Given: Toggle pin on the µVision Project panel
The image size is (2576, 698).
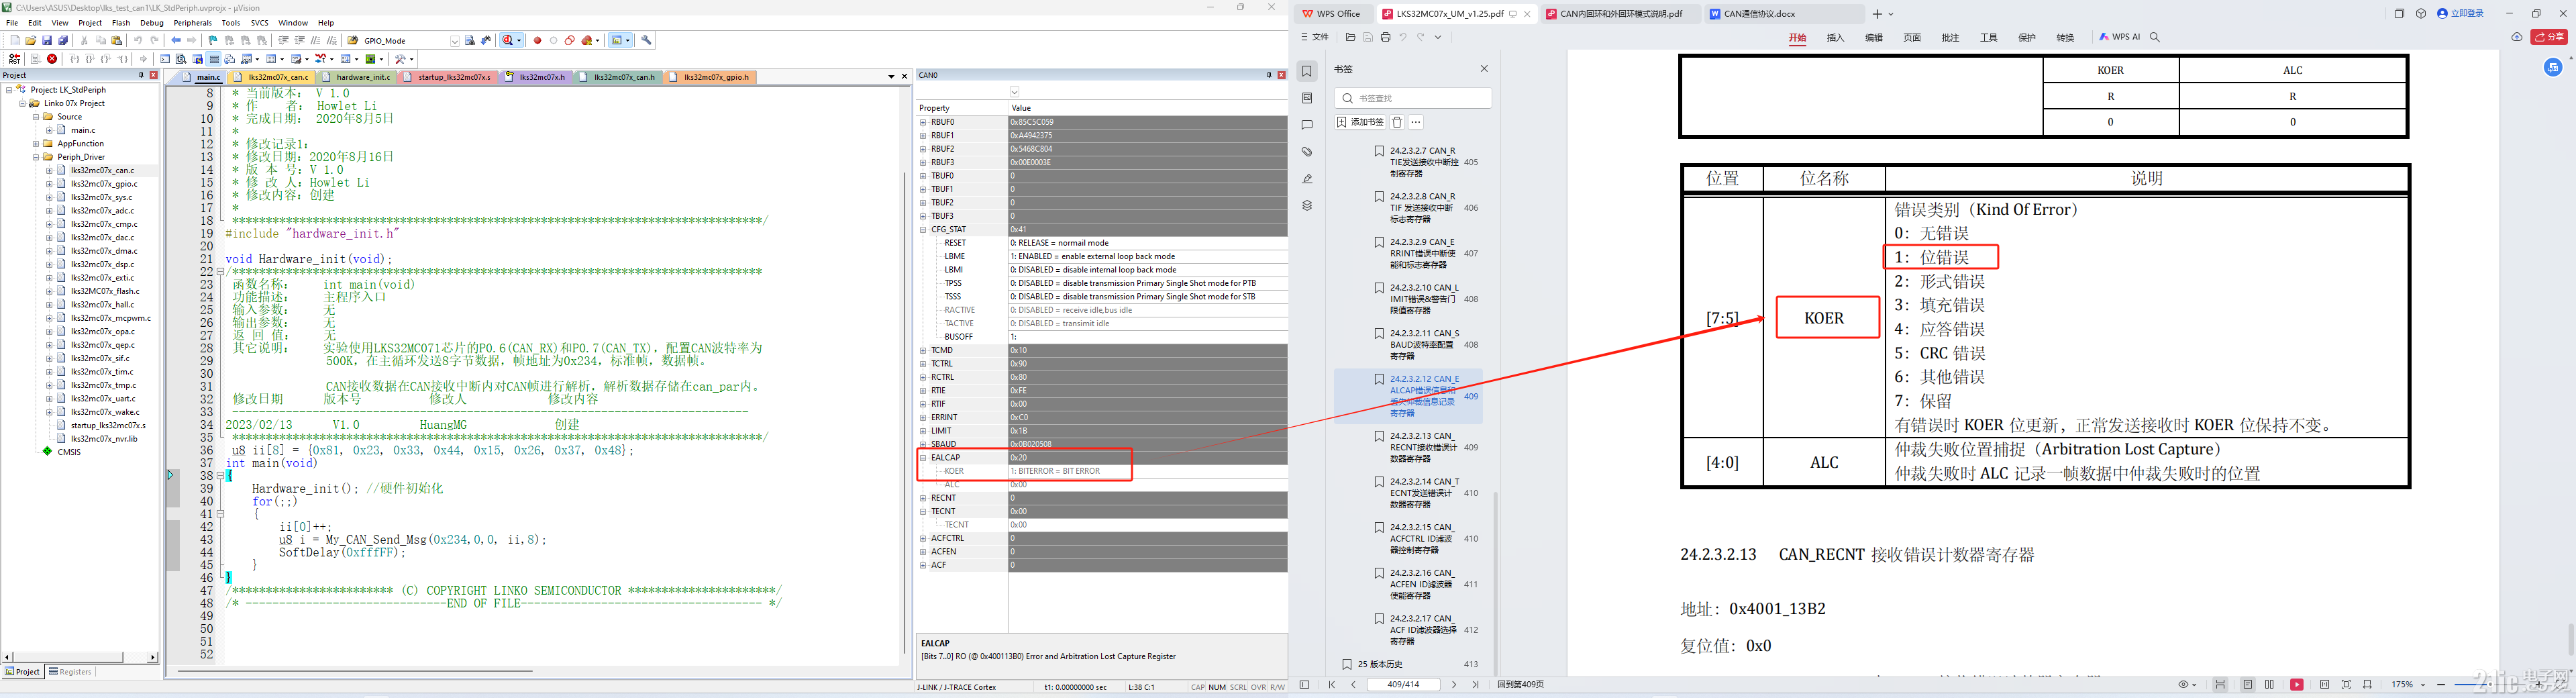Looking at the screenshot, I should [141, 75].
